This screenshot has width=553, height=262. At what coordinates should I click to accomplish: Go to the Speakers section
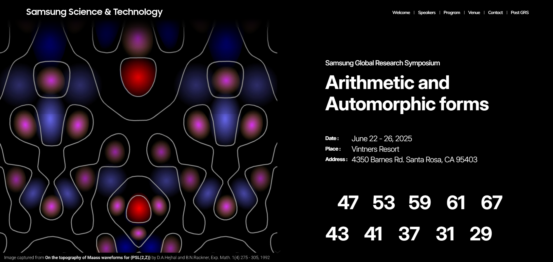point(427,13)
